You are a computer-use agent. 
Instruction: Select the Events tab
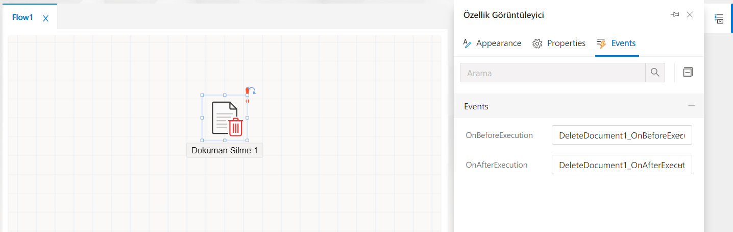tap(617, 43)
